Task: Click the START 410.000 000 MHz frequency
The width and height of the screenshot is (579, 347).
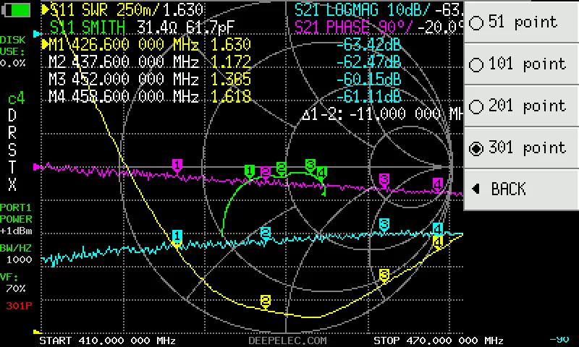Action: click(107, 340)
